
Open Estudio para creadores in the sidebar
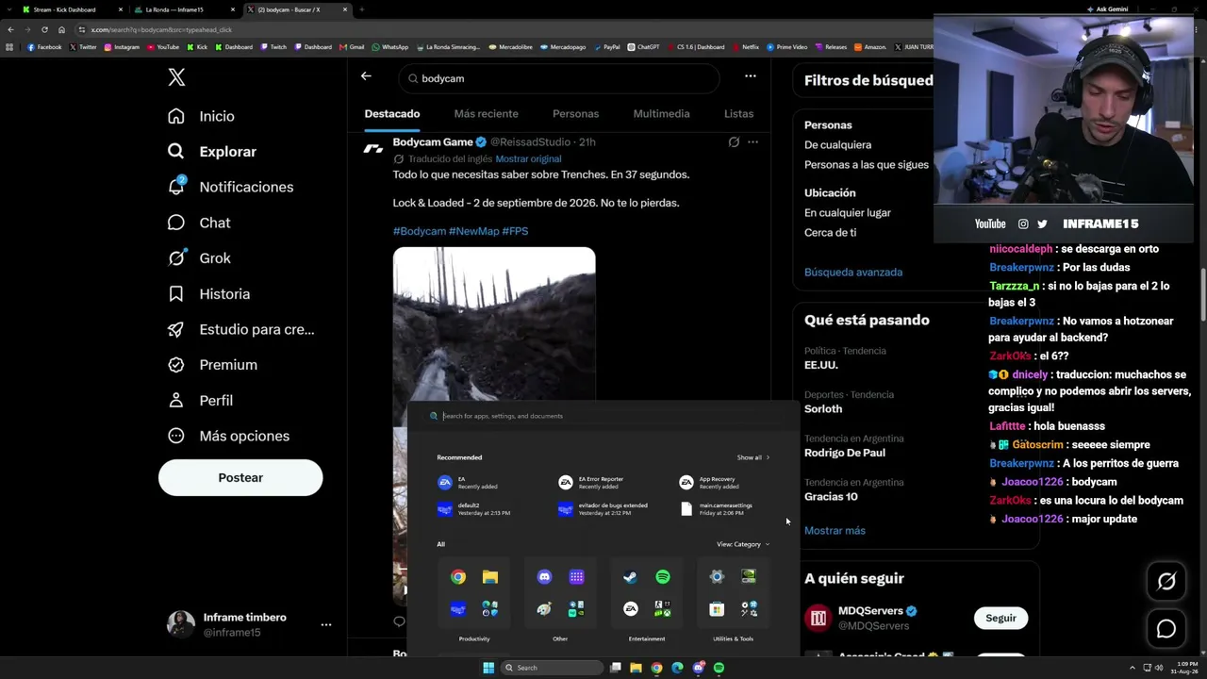coord(240,329)
